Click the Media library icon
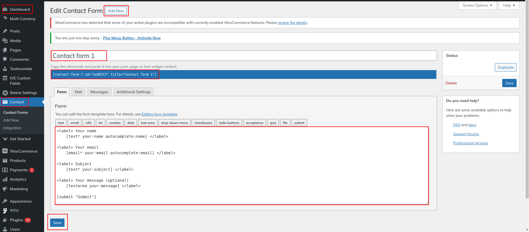The image size is (529, 232). 5,41
